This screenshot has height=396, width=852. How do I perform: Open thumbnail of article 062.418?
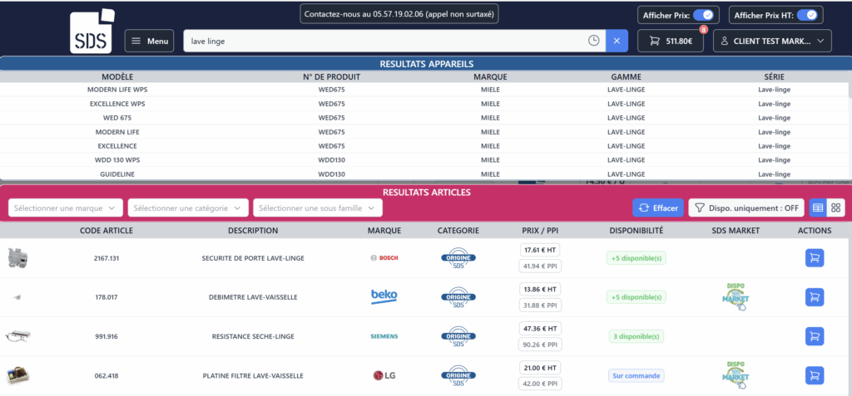point(18,375)
